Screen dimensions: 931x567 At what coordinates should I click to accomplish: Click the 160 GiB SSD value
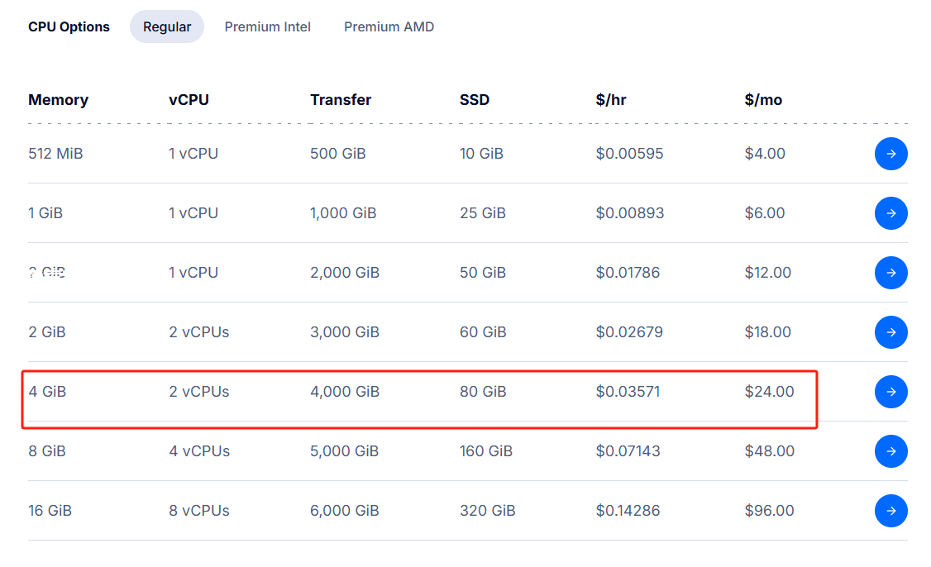tap(485, 451)
